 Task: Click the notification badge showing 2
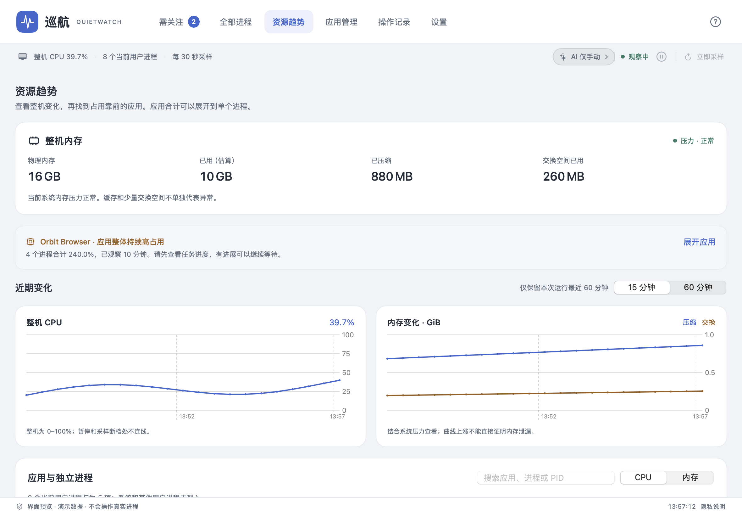[x=193, y=22]
